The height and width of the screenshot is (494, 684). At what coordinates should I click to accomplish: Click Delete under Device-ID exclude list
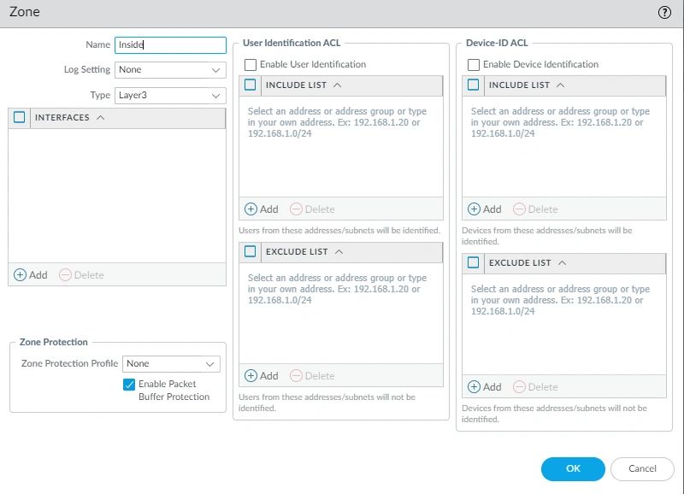[520, 387]
